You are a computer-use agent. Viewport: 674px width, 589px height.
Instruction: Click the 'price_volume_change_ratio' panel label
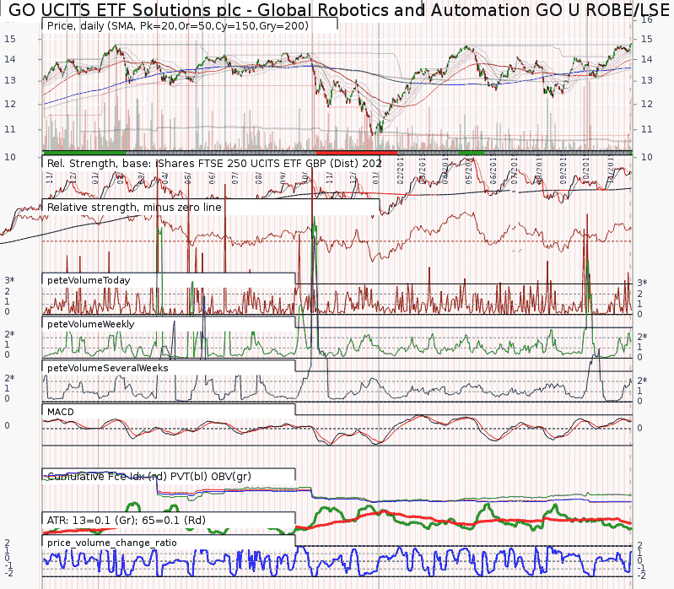tap(111, 543)
